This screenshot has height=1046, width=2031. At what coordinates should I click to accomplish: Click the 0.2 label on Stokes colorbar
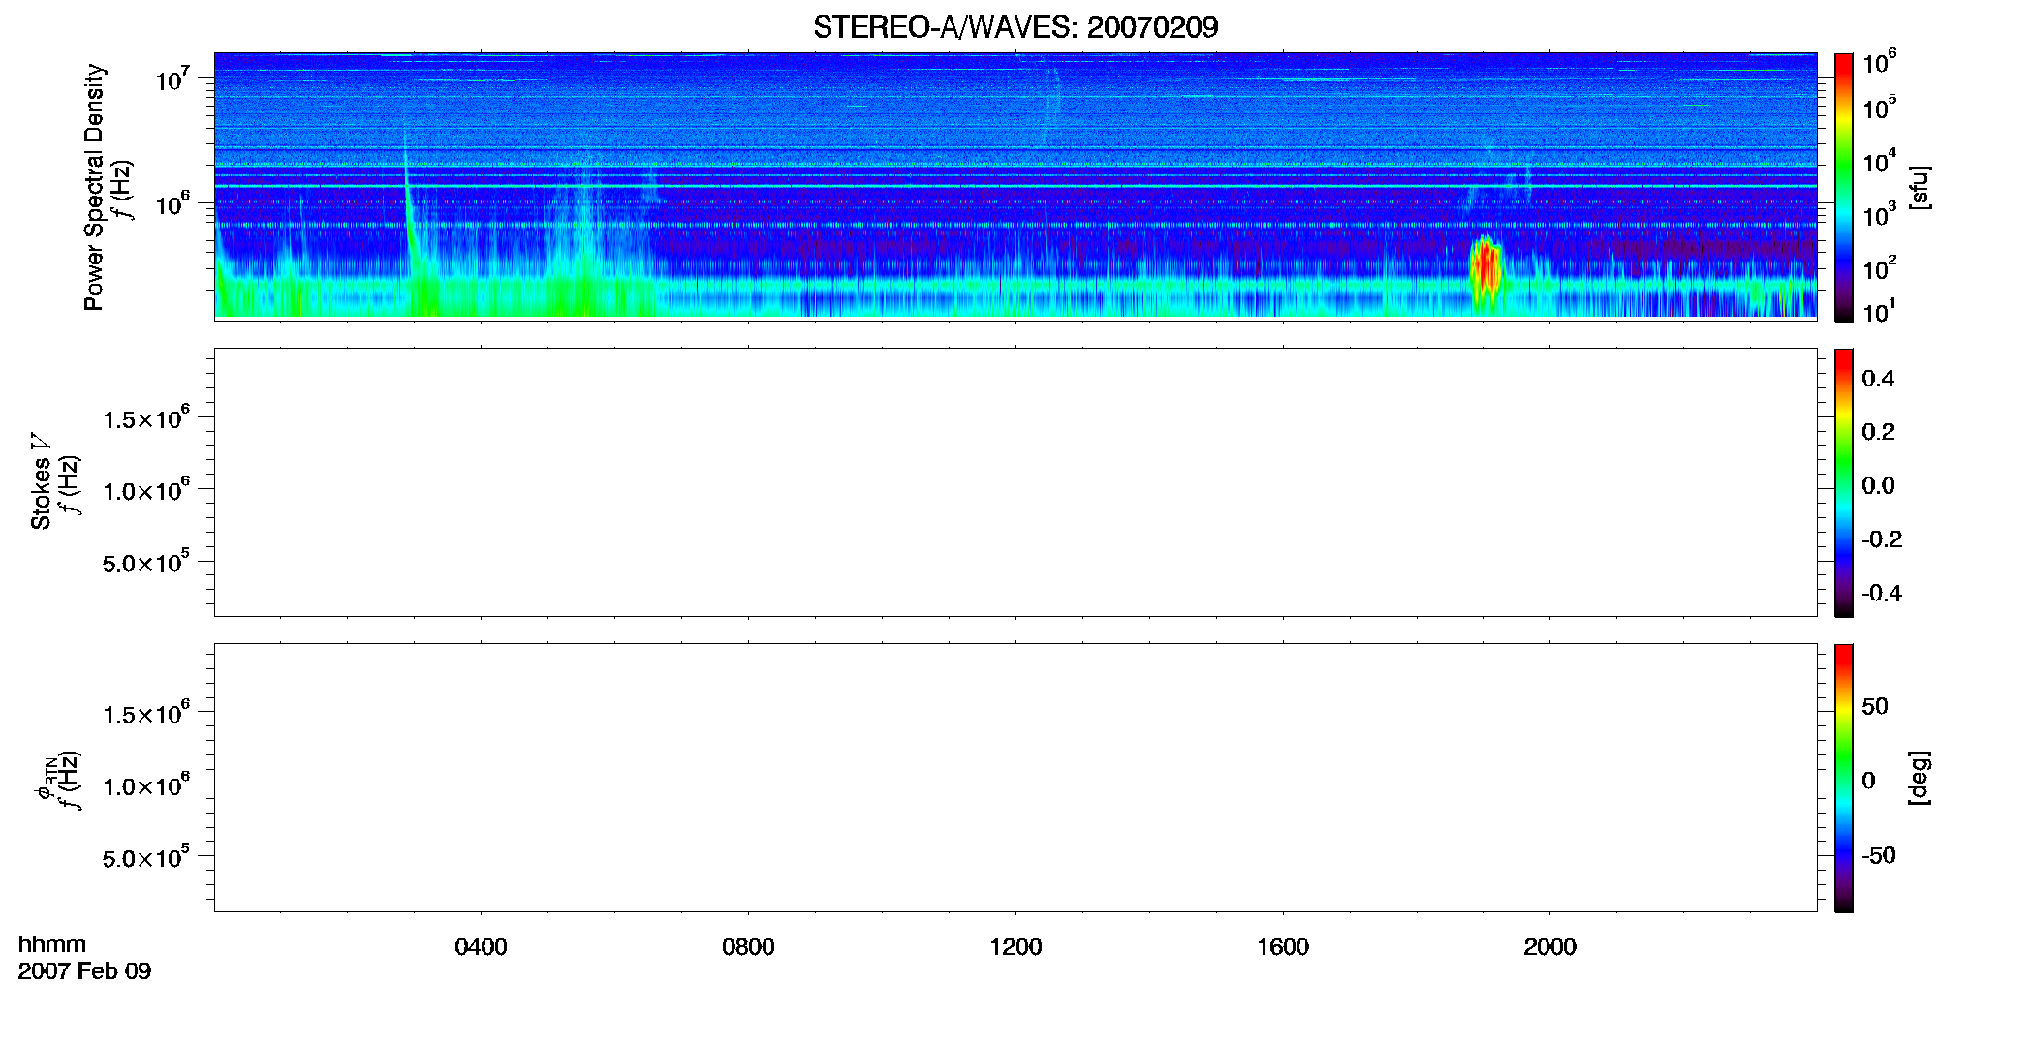click(x=1878, y=432)
